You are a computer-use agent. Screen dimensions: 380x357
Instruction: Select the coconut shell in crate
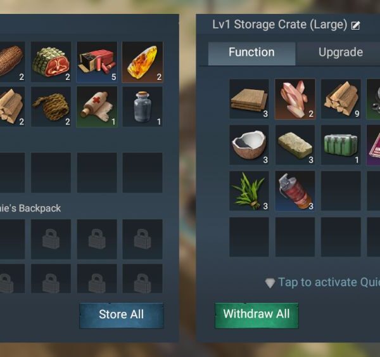[x=249, y=145]
